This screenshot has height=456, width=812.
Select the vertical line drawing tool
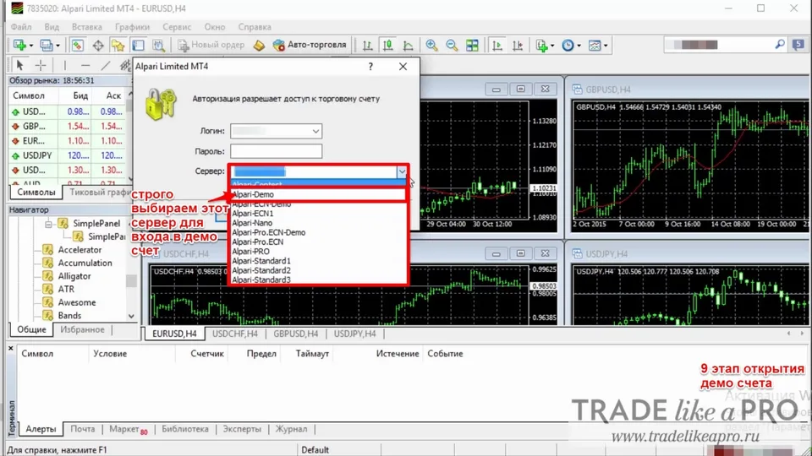65,65
